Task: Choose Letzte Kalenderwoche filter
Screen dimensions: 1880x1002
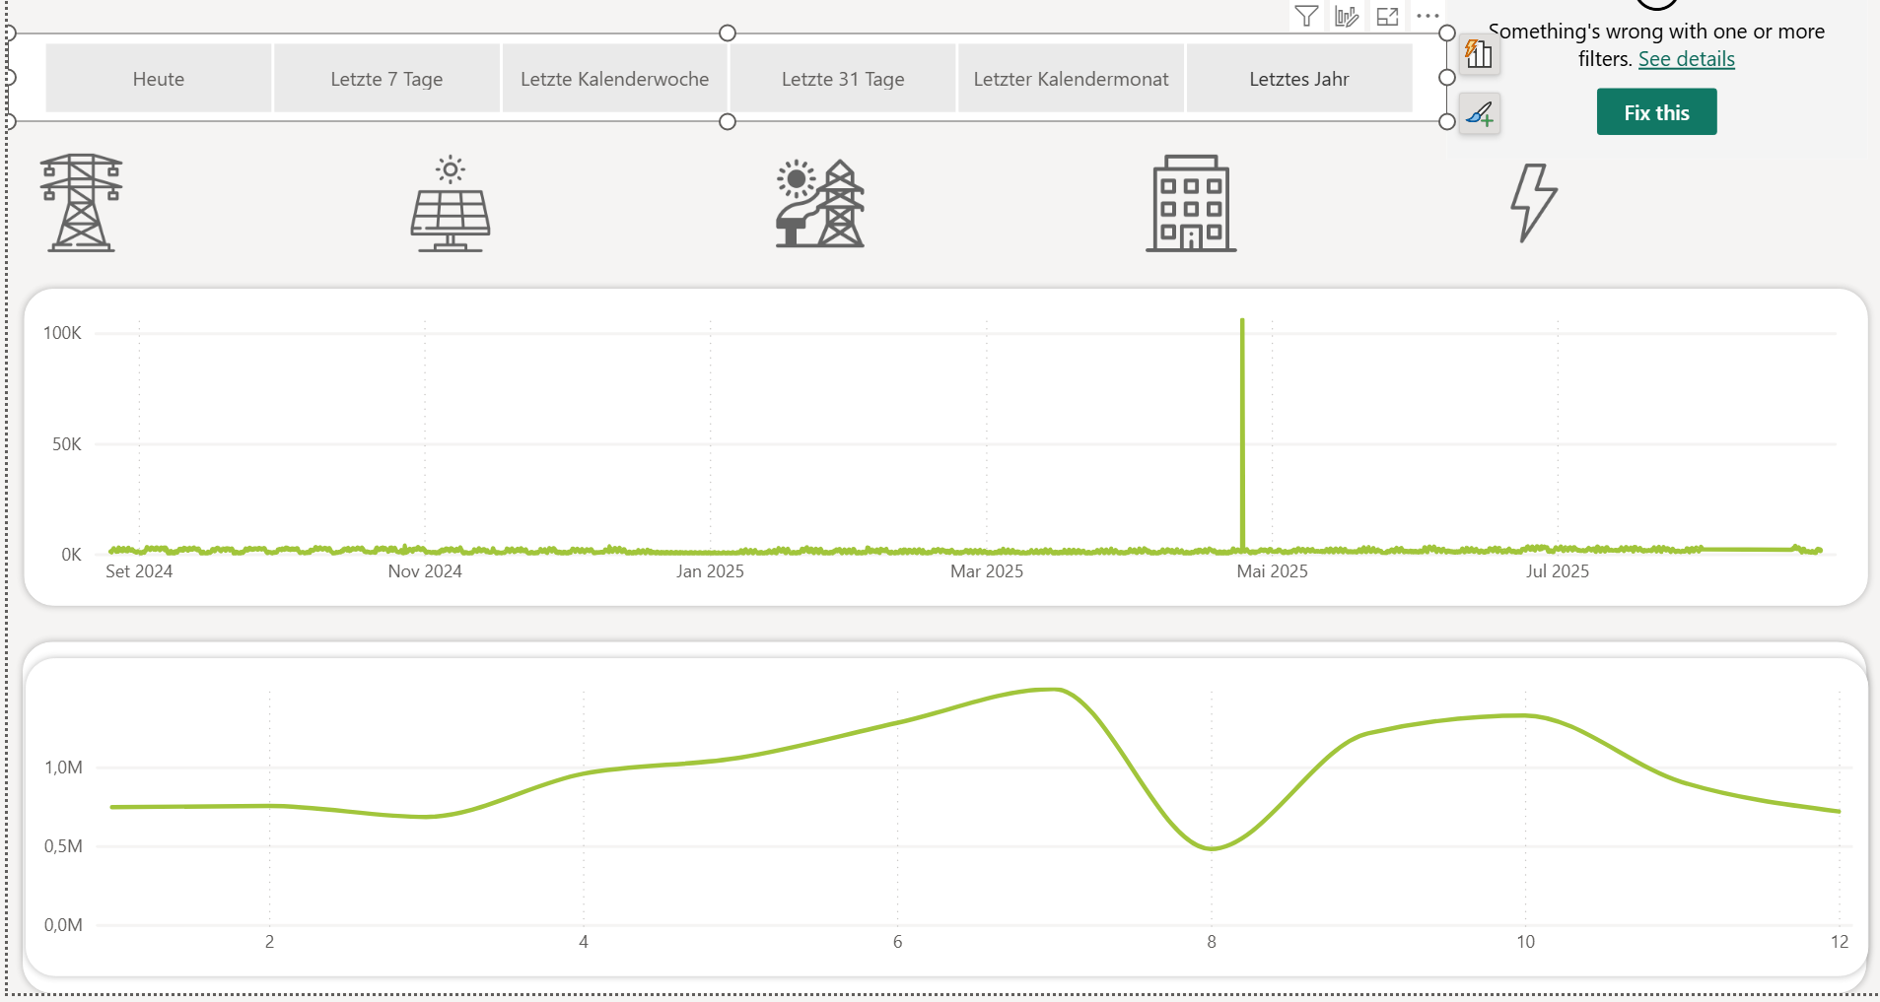Action: pyautogui.click(x=615, y=79)
